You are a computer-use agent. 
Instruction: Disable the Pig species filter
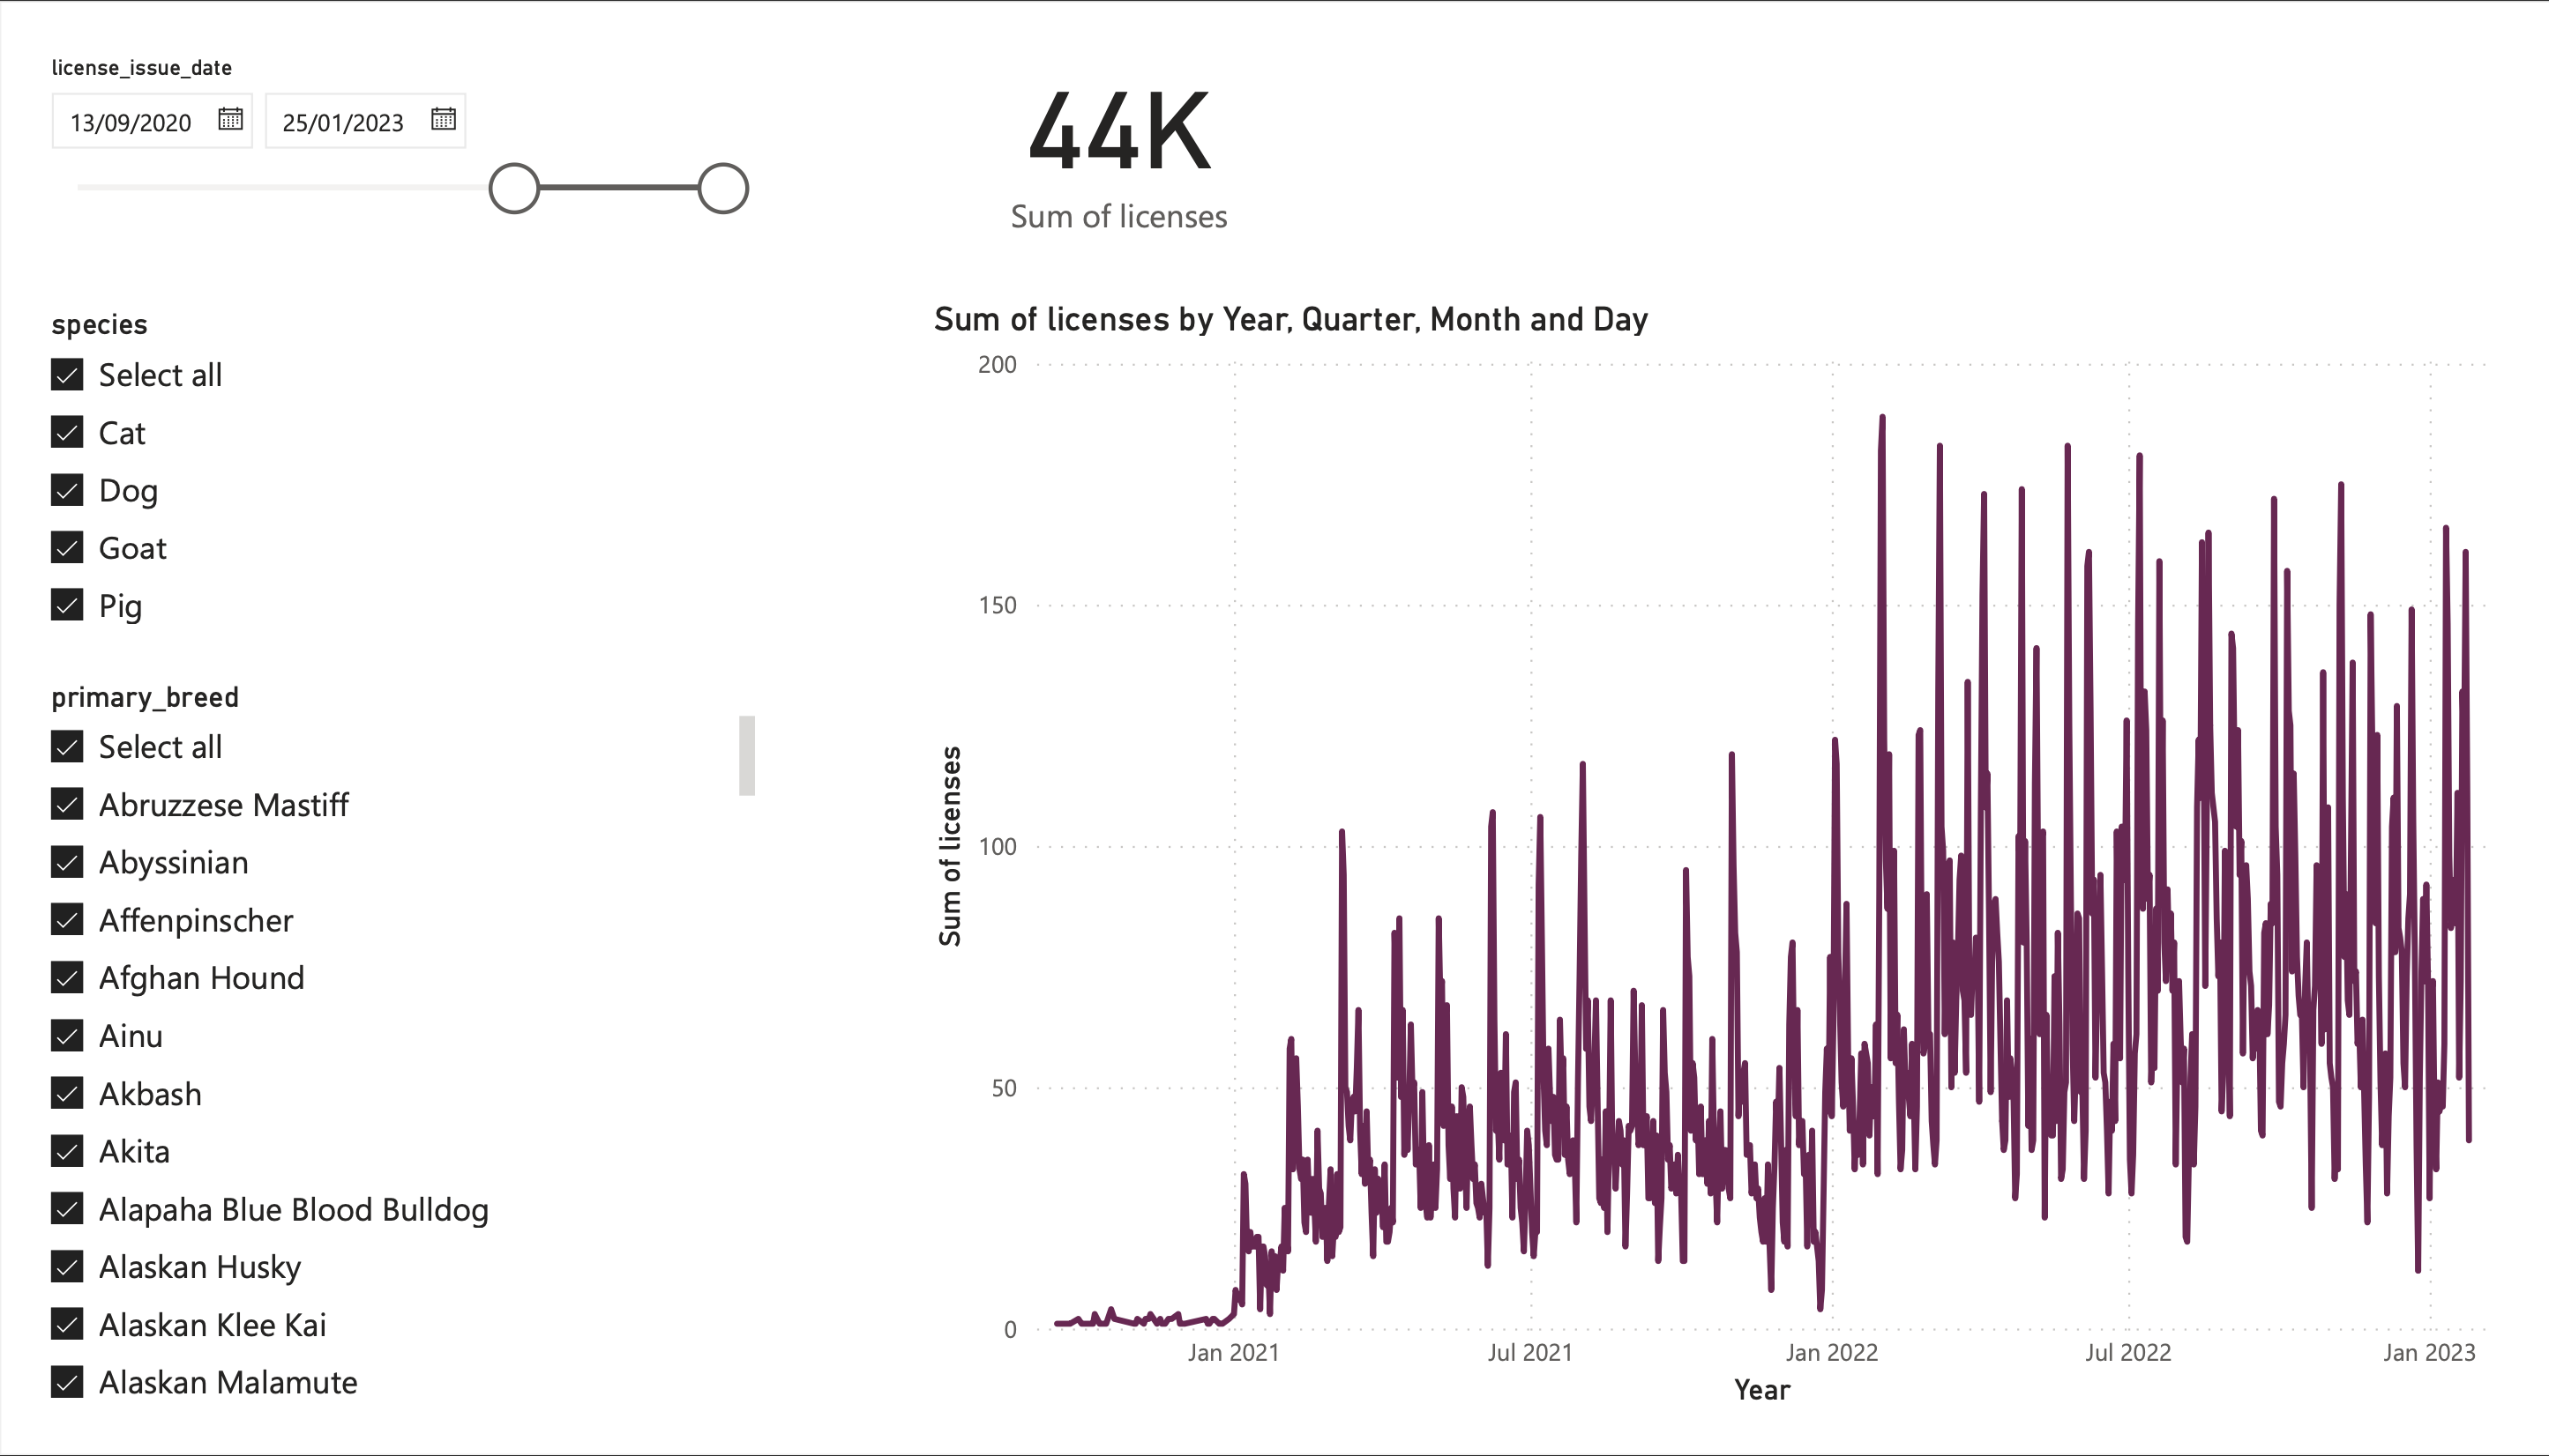coord(66,606)
